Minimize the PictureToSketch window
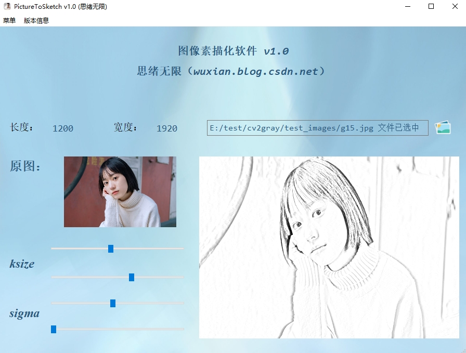Screen dimensions: 466x353 [x=408, y=6]
